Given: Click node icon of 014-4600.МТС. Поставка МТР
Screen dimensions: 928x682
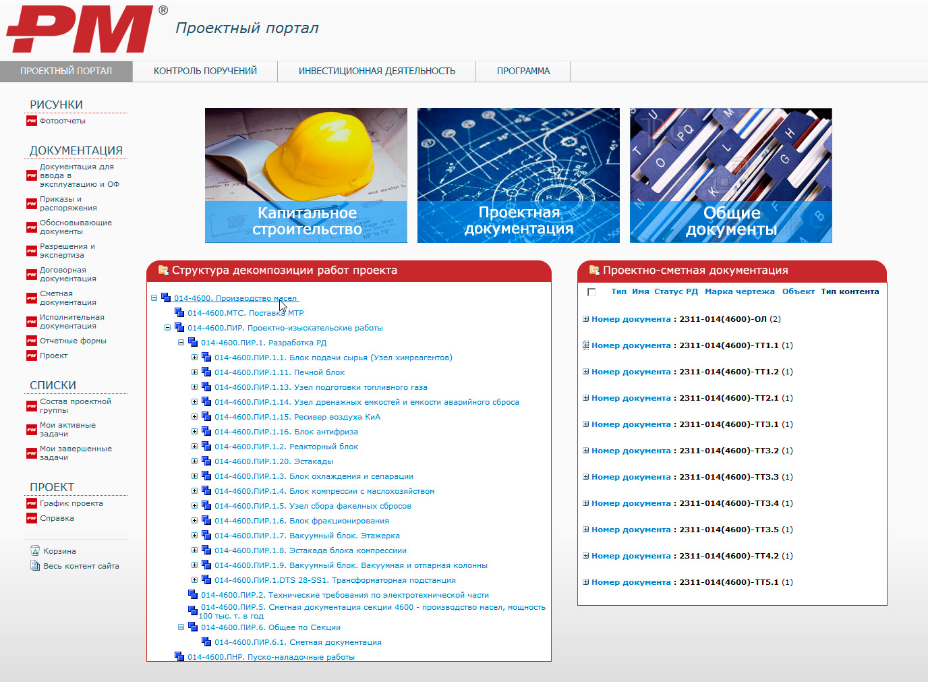Looking at the screenshot, I should click(x=179, y=312).
